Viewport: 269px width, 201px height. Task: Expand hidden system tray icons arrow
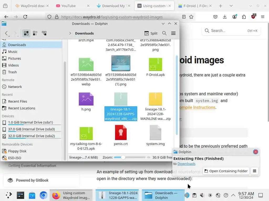[x=233, y=195]
